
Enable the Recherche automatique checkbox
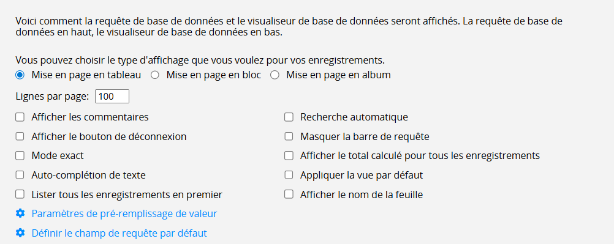[289, 117]
